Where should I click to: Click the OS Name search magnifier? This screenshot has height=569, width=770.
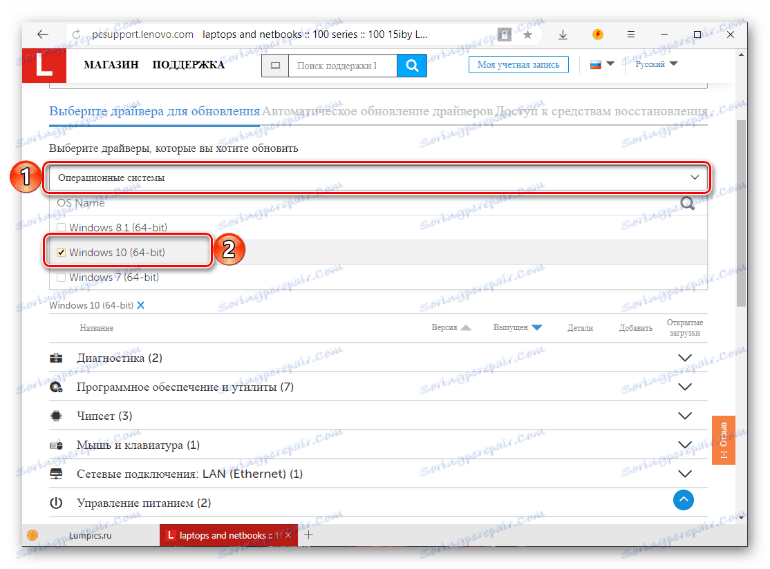click(x=687, y=203)
